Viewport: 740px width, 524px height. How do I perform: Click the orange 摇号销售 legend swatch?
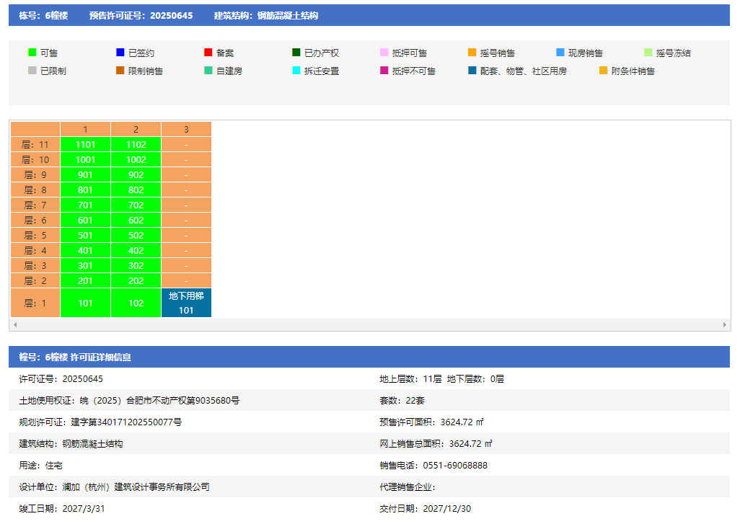click(472, 53)
